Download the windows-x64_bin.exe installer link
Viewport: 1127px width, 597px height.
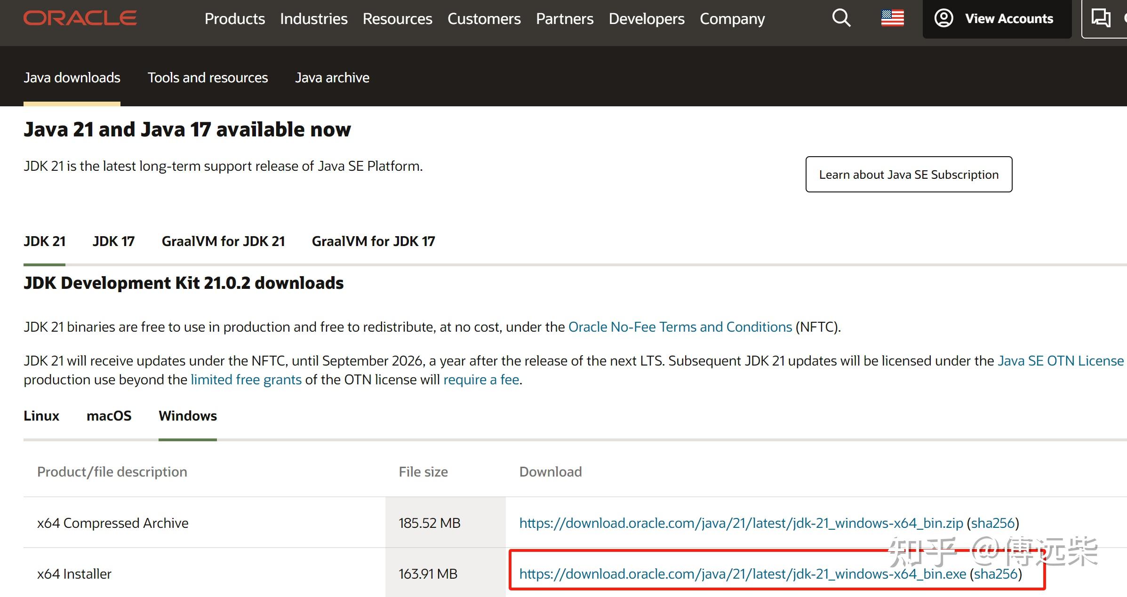pyautogui.click(x=743, y=574)
